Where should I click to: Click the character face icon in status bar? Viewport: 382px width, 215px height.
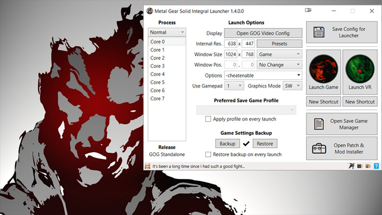[147, 166]
